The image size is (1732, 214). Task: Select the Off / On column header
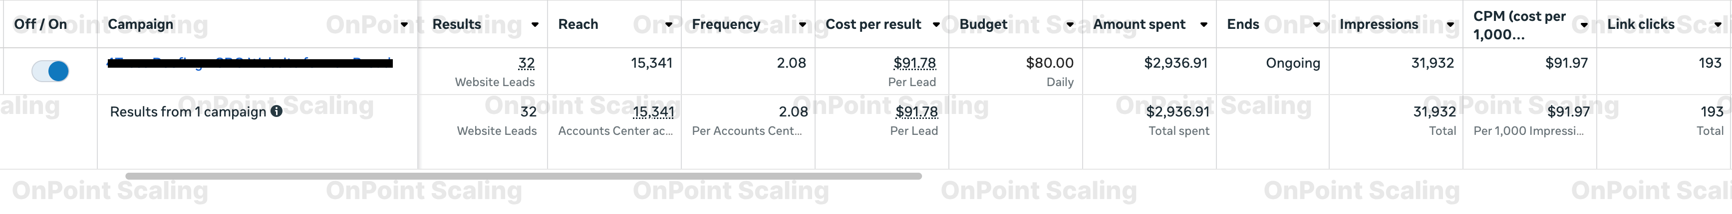point(40,25)
